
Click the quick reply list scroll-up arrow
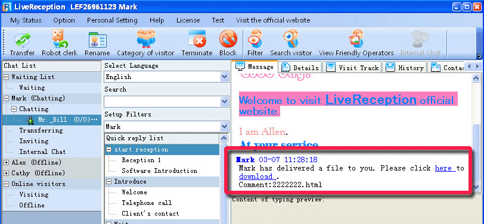[224, 138]
